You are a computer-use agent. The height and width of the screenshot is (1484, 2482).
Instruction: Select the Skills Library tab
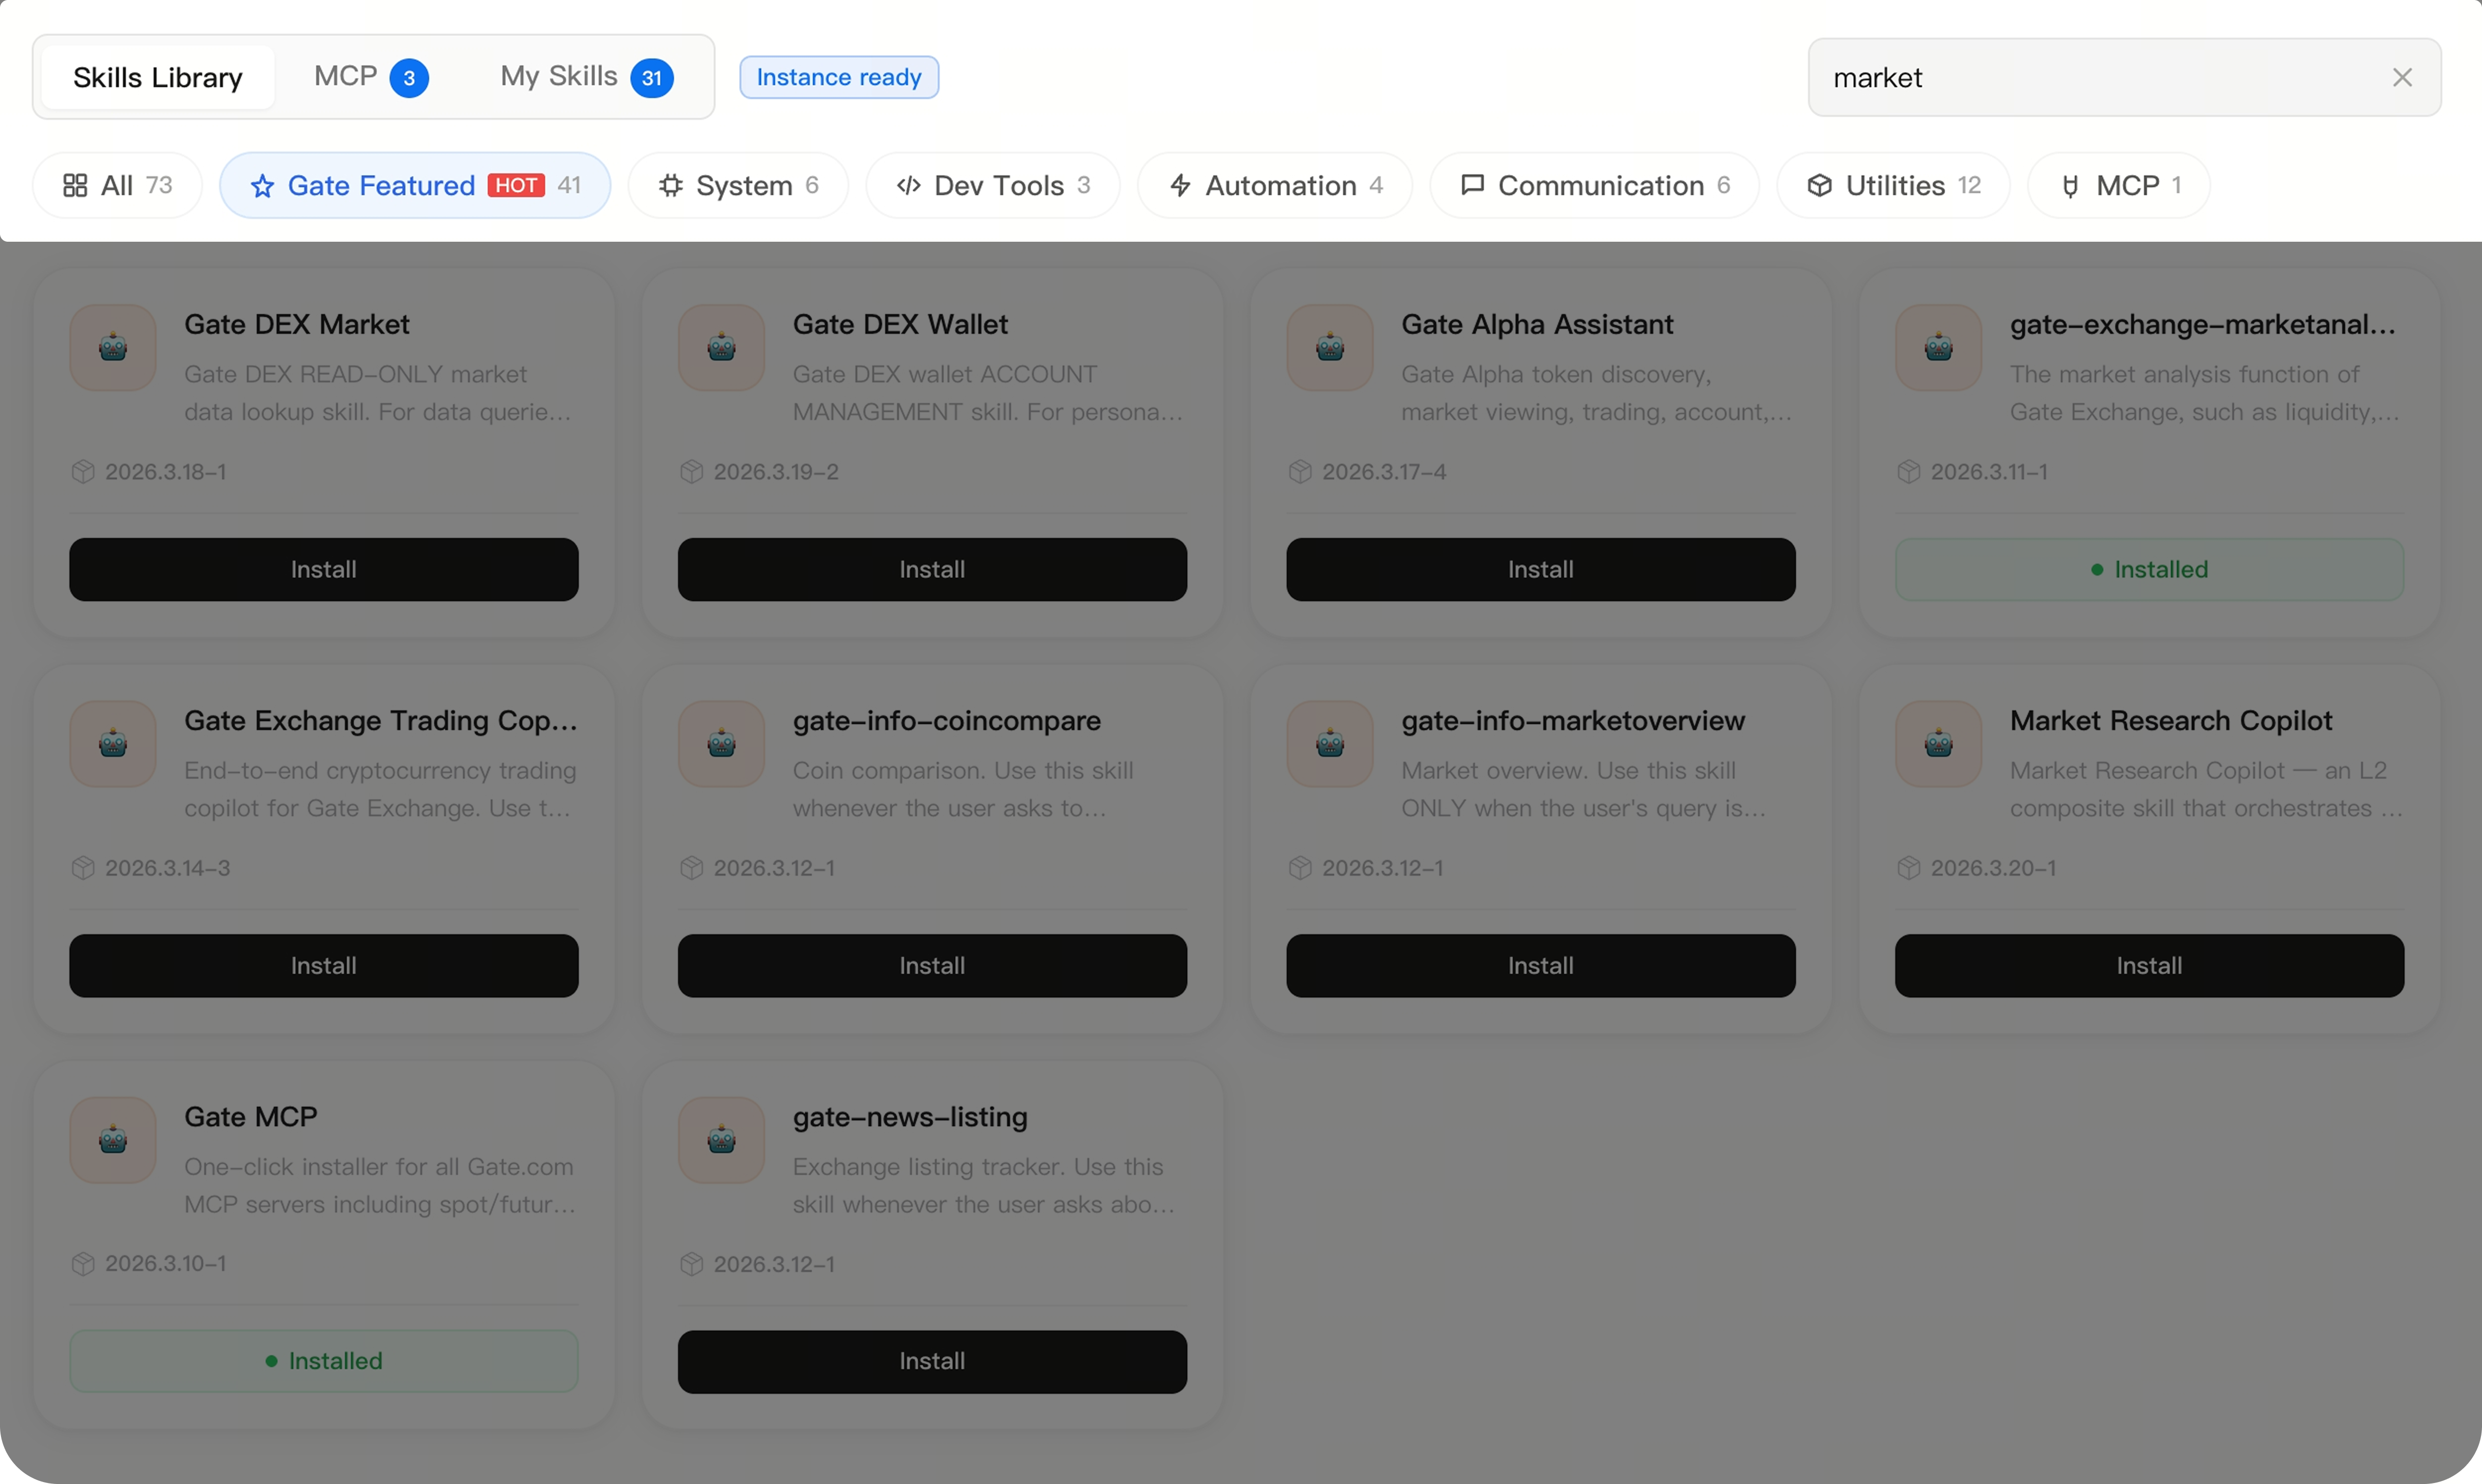click(x=157, y=77)
